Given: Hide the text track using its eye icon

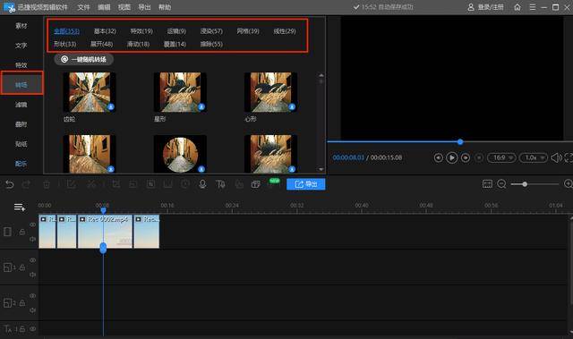Looking at the screenshot, I should point(32,329).
